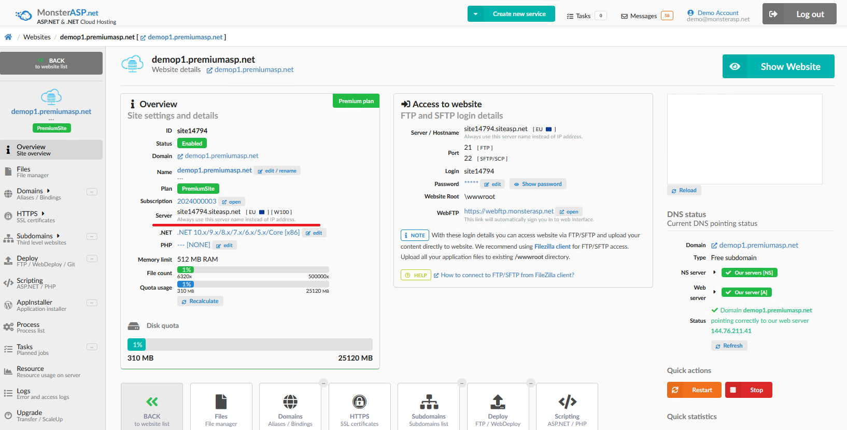Click eye icon on Show Website button
The image size is (847, 430).
pyautogui.click(x=735, y=66)
